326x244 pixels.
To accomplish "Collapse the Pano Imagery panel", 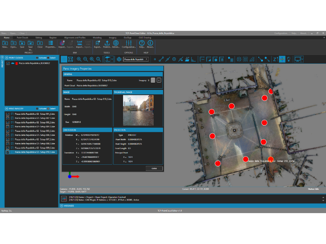I will coord(7,109).
